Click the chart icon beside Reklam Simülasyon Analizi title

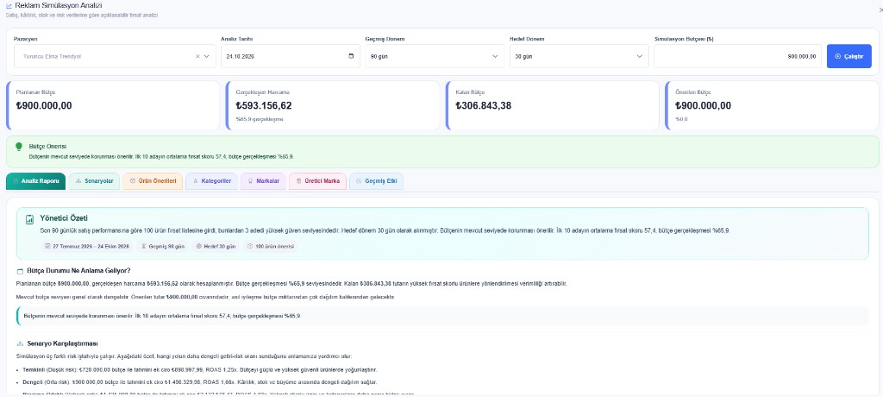[9, 5]
